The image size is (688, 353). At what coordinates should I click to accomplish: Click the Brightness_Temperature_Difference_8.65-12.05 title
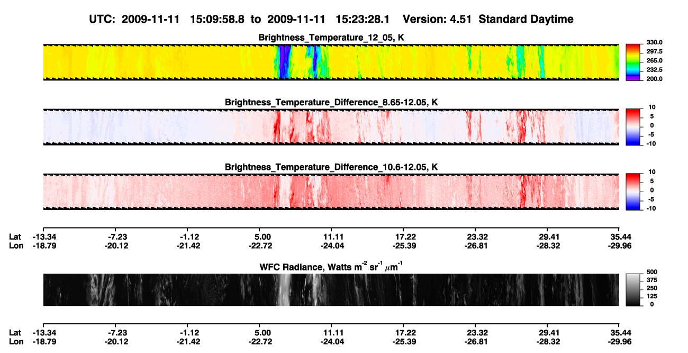click(x=331, y=102)
